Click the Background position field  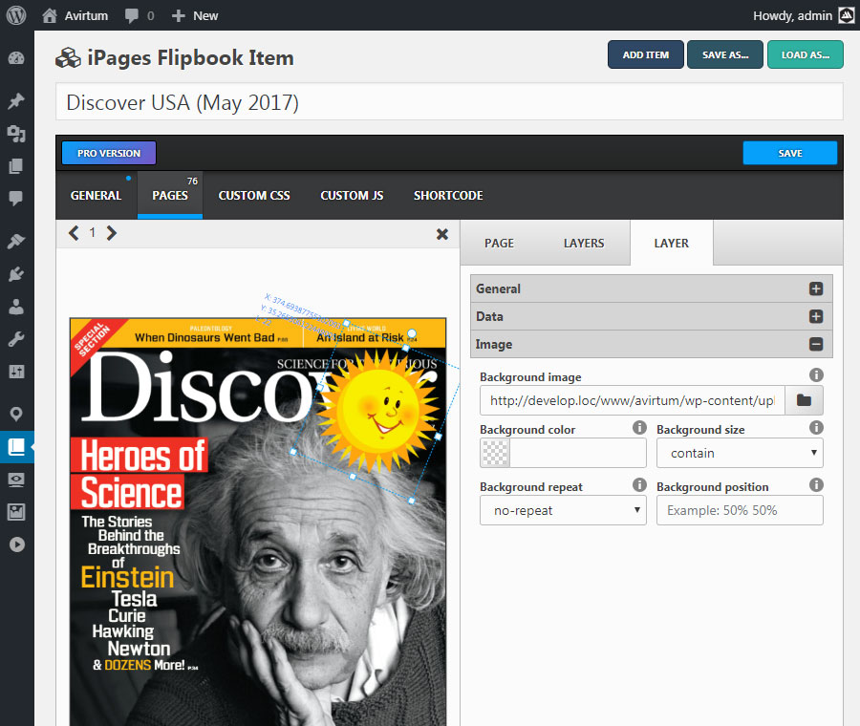coord(740,510)
